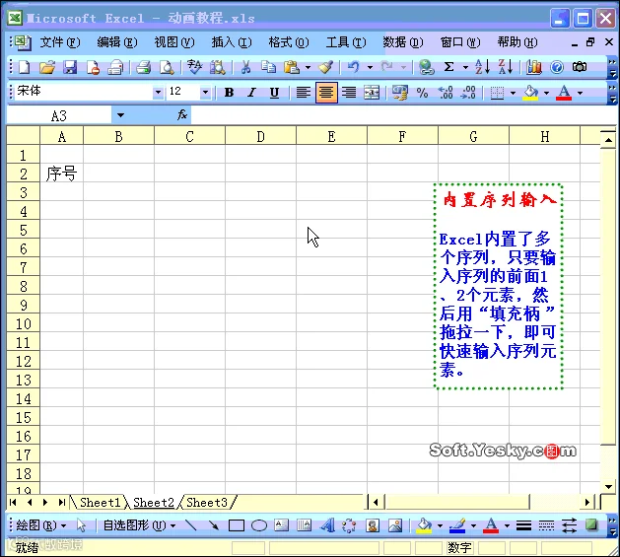
Task: Save the workbook with floppy icon
Action: tap(70, 67)
